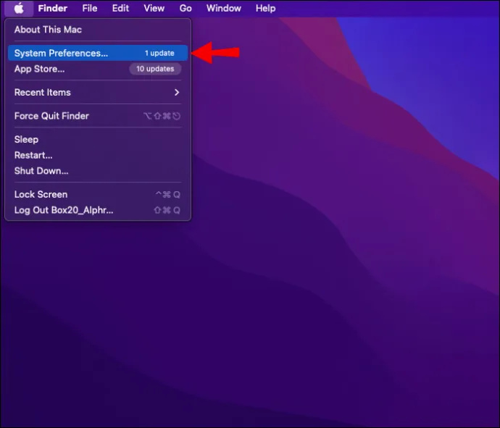Viewport: 500px width, 428px height.
Task: Click the Recent Items chevron arrow
Action: click(x=177, y=93)
